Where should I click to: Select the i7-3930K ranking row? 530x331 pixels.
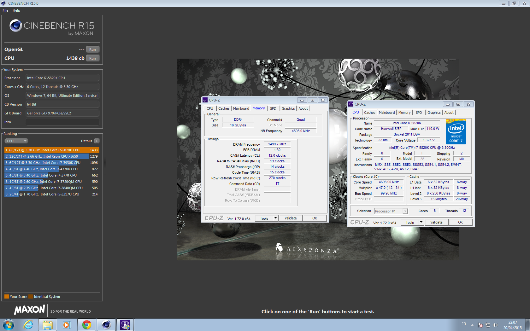[x=52, y=163]
